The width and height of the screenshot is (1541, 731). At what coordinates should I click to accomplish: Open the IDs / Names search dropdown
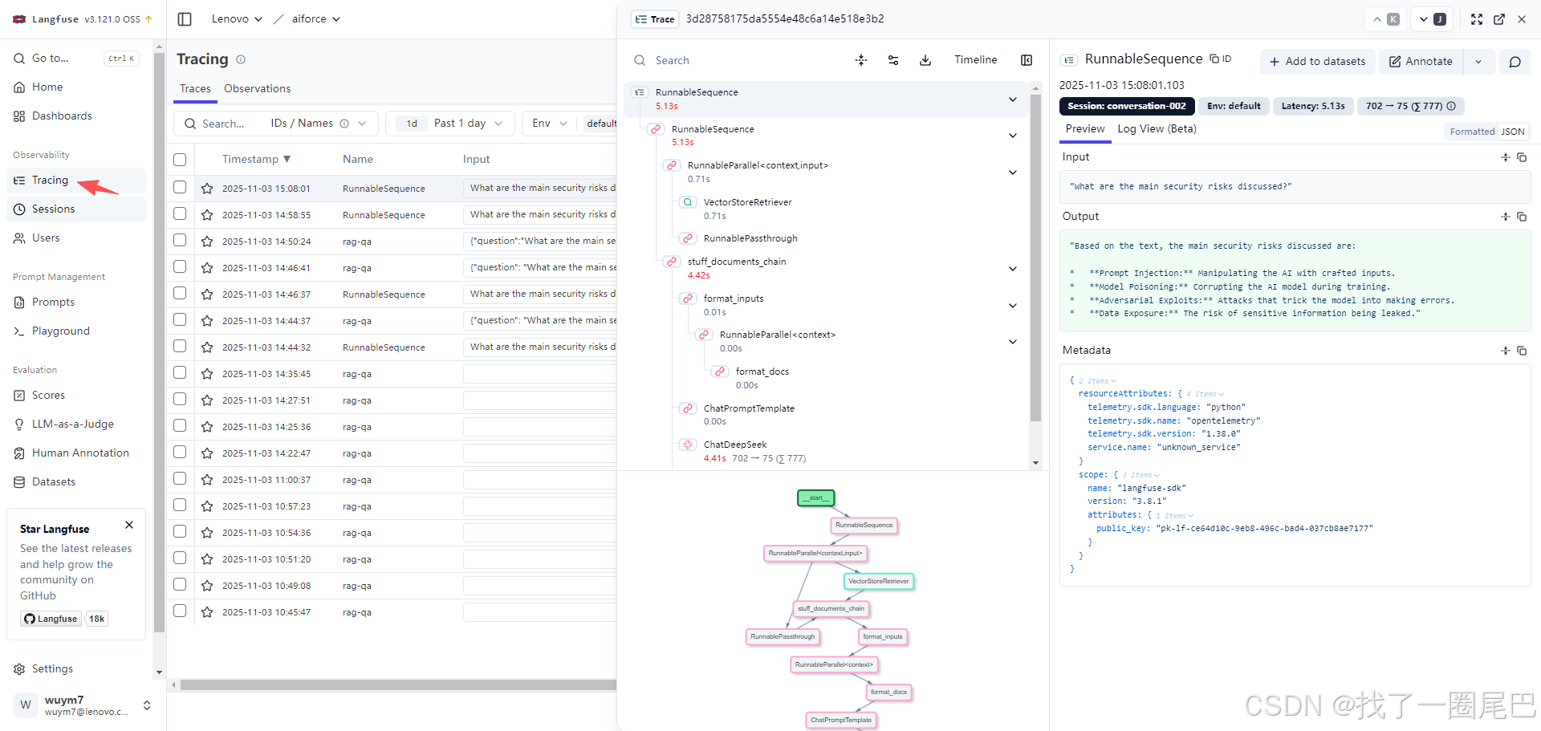pos(319,124)
